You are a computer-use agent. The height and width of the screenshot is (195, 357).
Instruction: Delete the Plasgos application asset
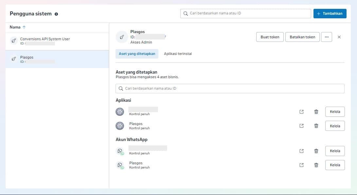[x=316, y=126]
